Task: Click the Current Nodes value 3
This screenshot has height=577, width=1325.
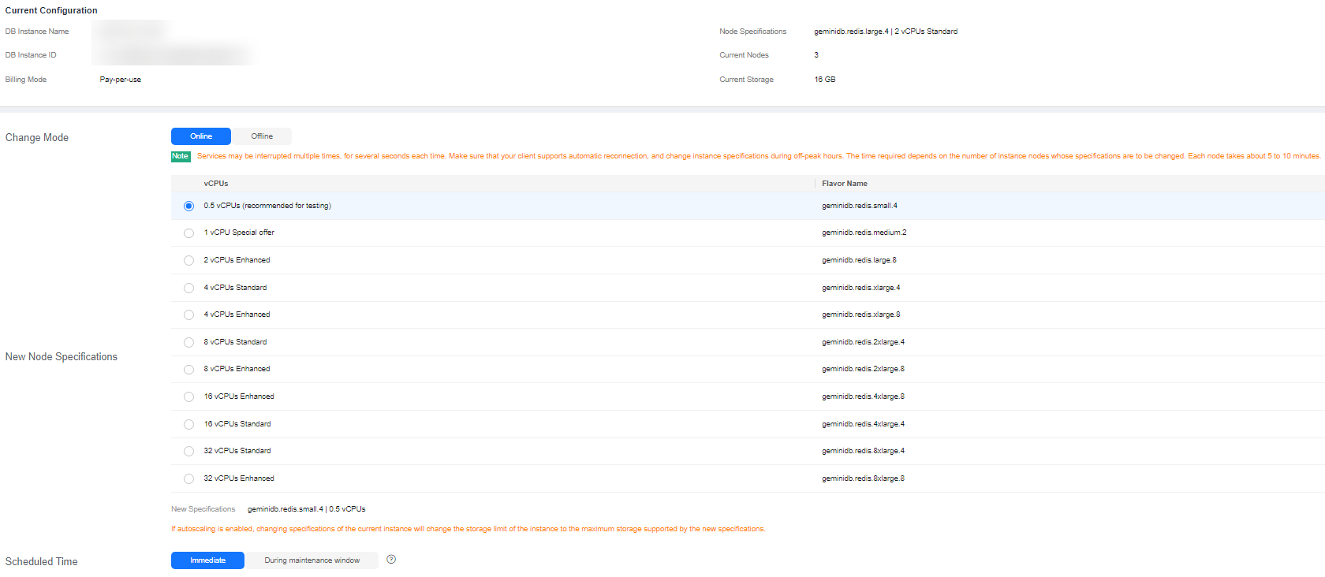Action: click(x=816, y=55)
